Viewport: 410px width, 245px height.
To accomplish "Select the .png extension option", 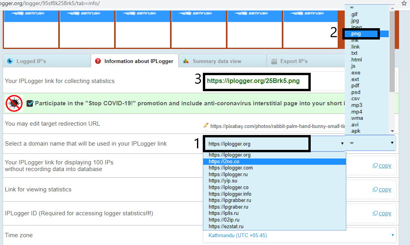I will pyautogui.click(x=367, y=34).
